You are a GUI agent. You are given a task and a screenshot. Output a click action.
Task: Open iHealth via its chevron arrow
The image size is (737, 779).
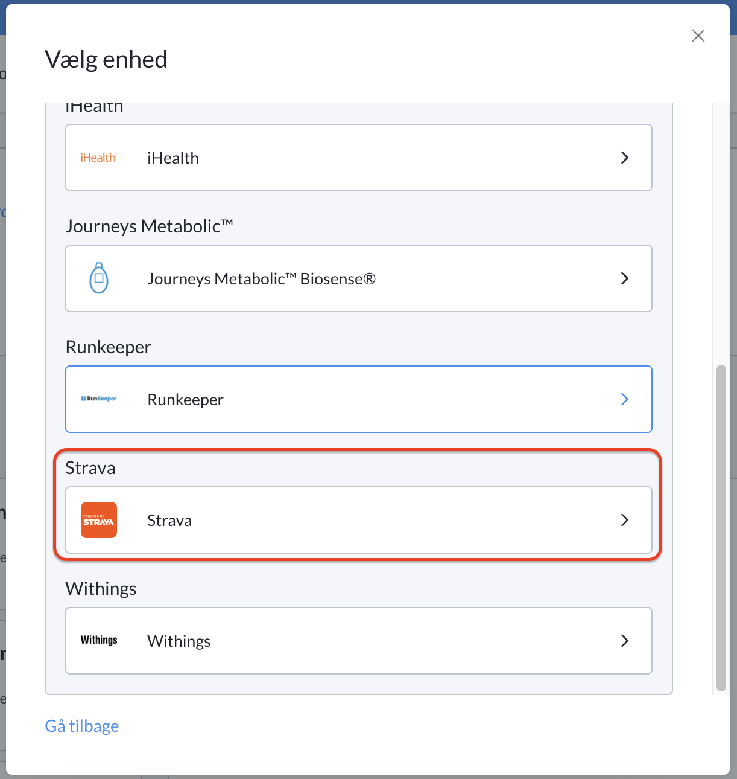point(625,158)
